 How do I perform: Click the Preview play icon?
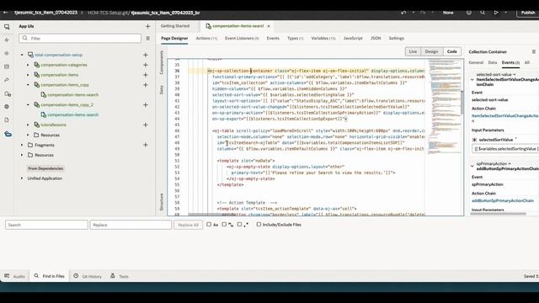(496, 13)
